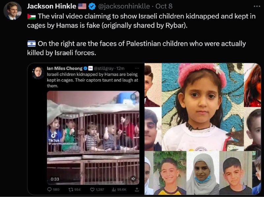Open Ian Miles Cheong's avatar

pos(38,73)
